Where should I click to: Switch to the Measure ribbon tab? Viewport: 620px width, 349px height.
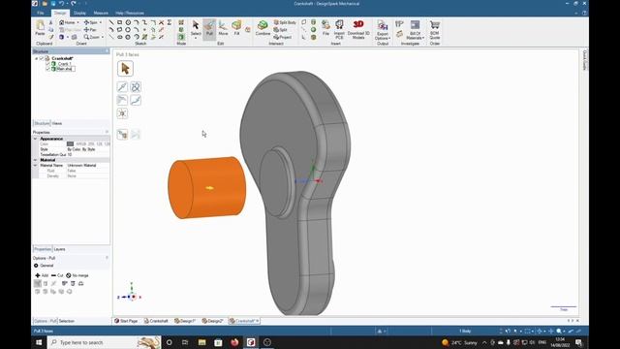pos(101,13)
